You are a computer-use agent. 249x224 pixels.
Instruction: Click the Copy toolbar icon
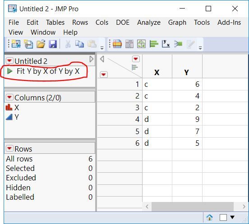(x=79, y=44)
